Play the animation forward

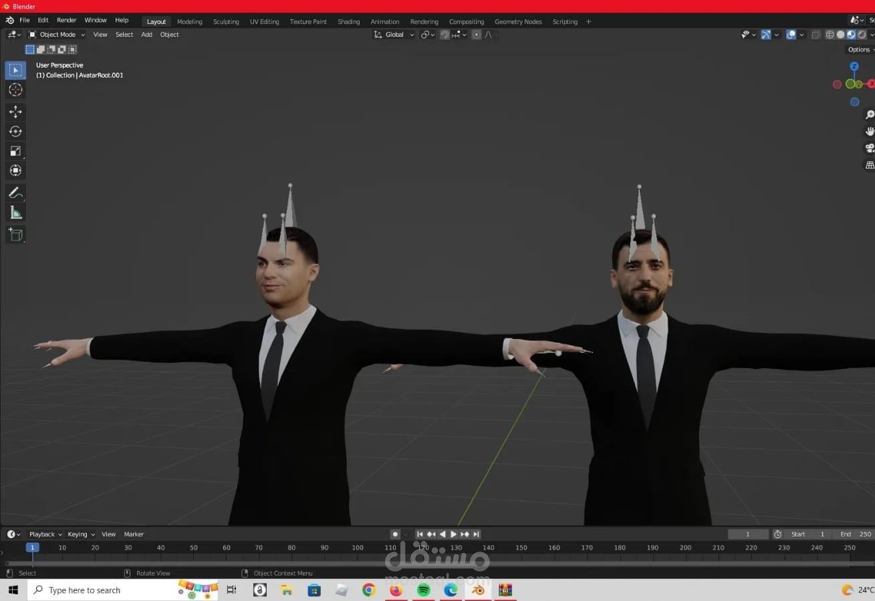click(x=453, y=534)
